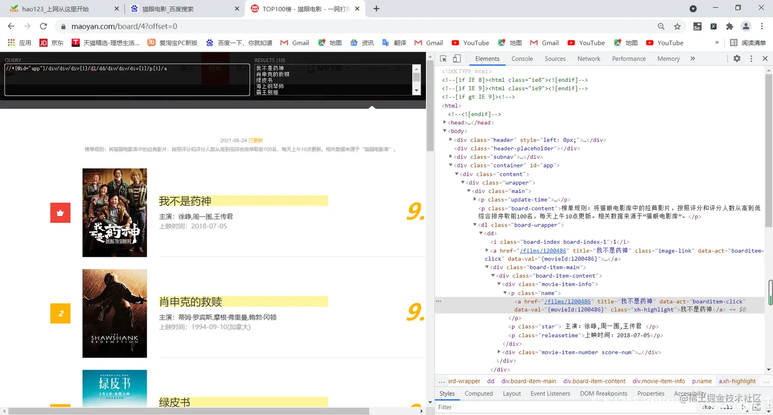Open the Sources tab in DevTools
The width and height of the screenshot is (773, 415).
click(555, 59)
